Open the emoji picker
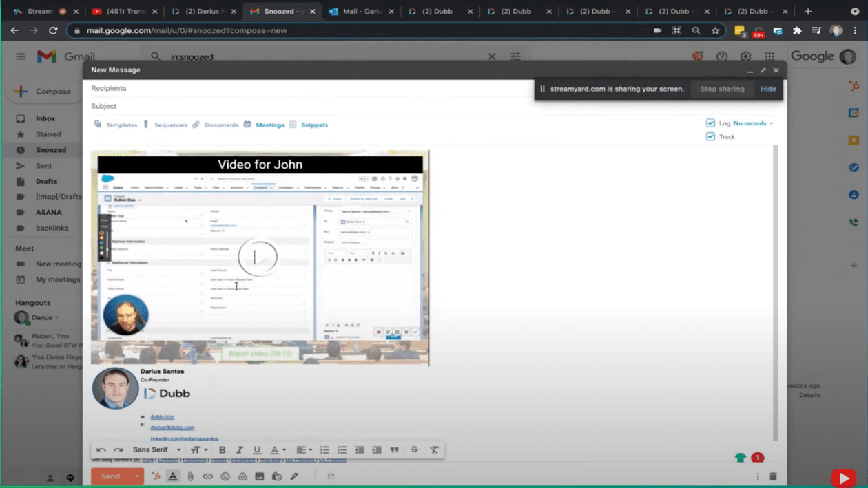This screenshot has width=868, height=488. tap(225, 476)
